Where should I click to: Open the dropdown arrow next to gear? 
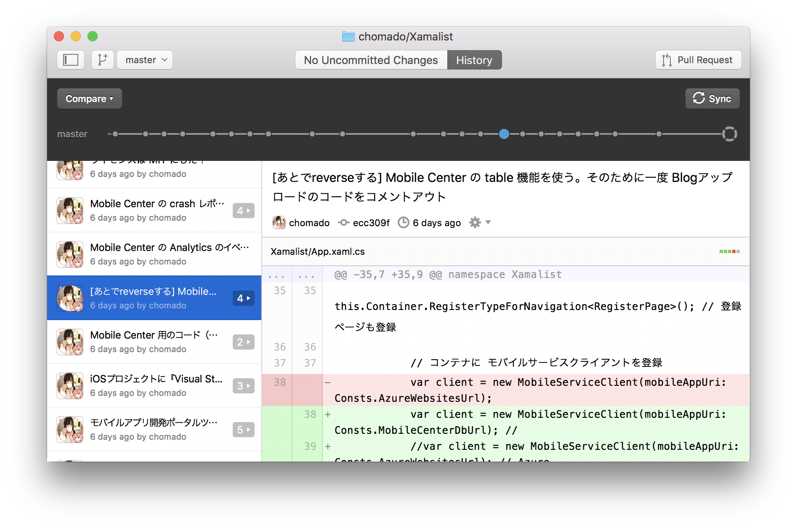(488, 222)
